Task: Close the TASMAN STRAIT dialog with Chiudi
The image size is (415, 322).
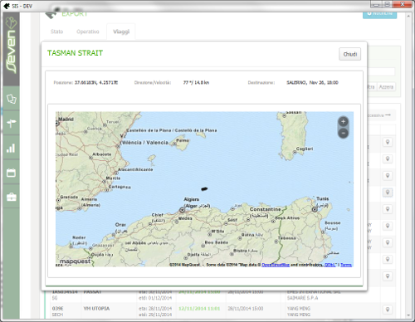Action: (x=350, y=54)
